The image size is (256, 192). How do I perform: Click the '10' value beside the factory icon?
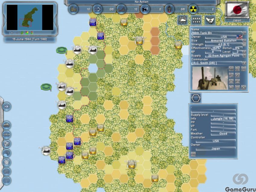pyautogui.click(x=88, y=9)
